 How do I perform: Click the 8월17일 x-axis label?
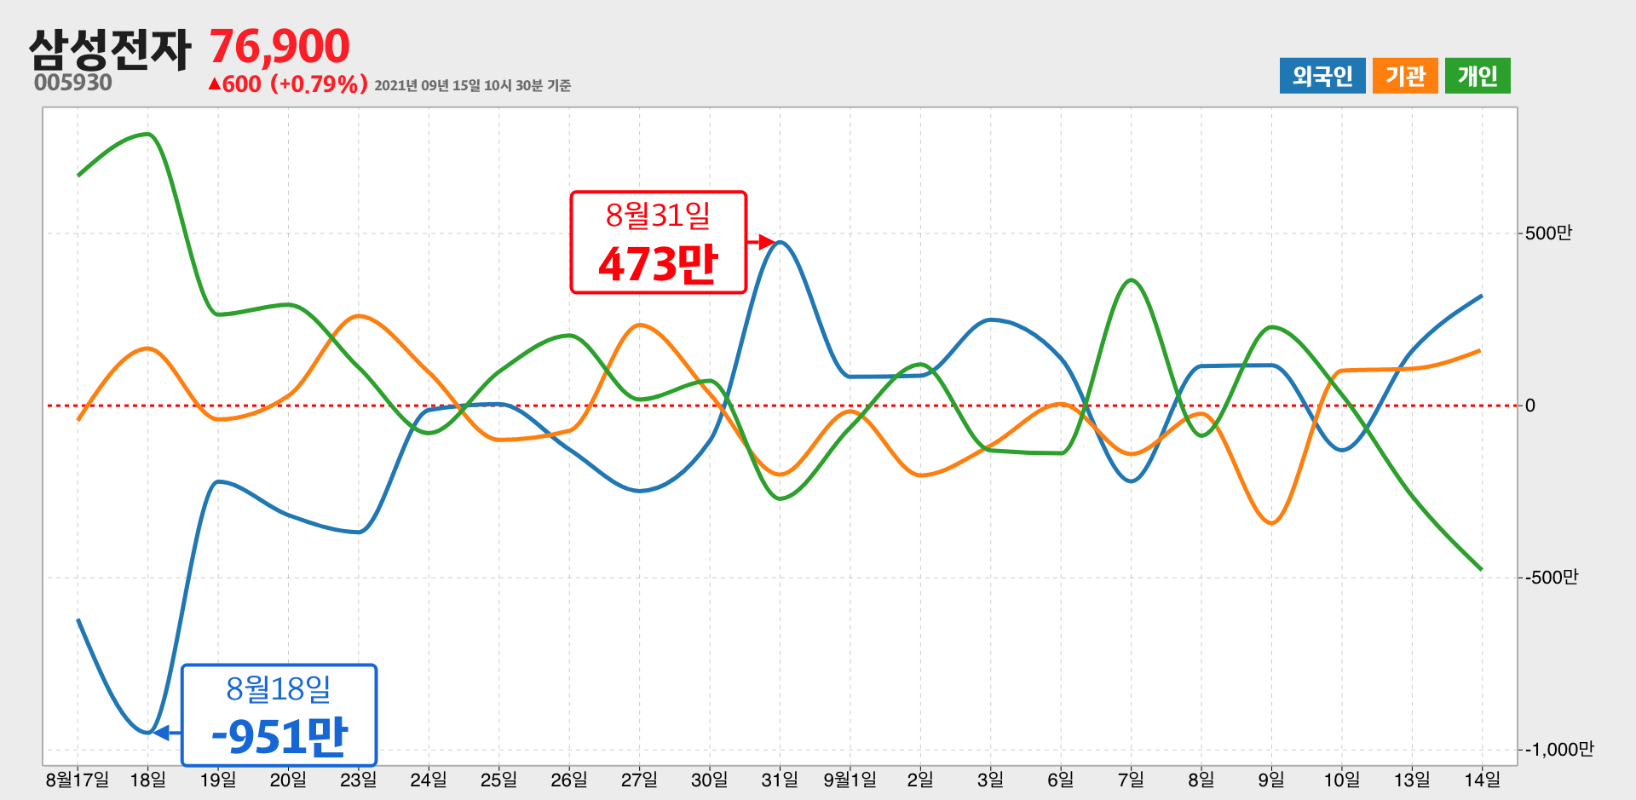pyautogui.click(x=78, y=780)
